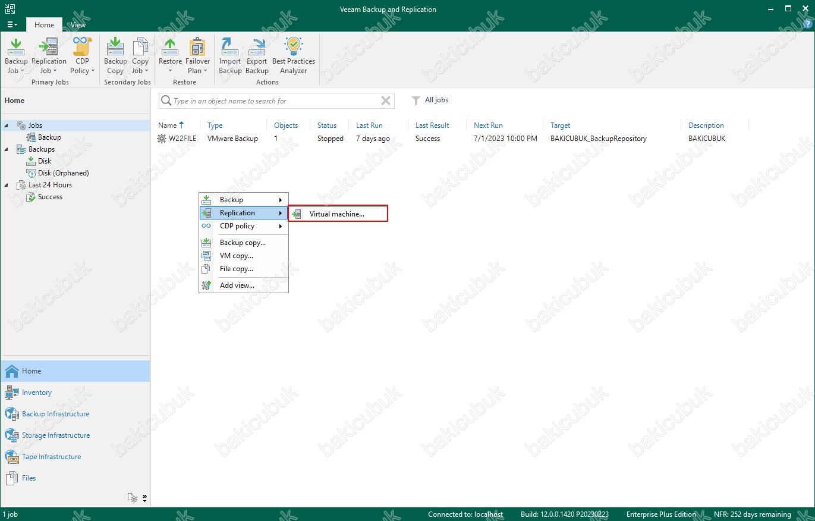
Task: Select Disk under Backups in tree
Action: coord(45,161)
